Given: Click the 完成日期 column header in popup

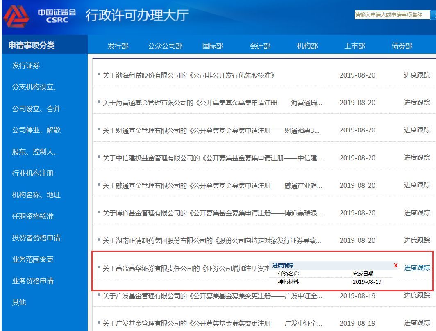Looking at the screenshot, I should (363, 274).
